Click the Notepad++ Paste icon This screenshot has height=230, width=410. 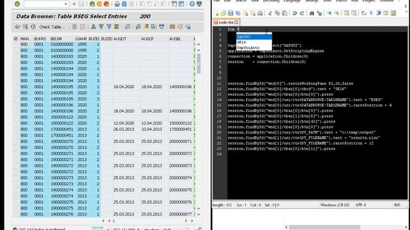(x=284, y=13)
